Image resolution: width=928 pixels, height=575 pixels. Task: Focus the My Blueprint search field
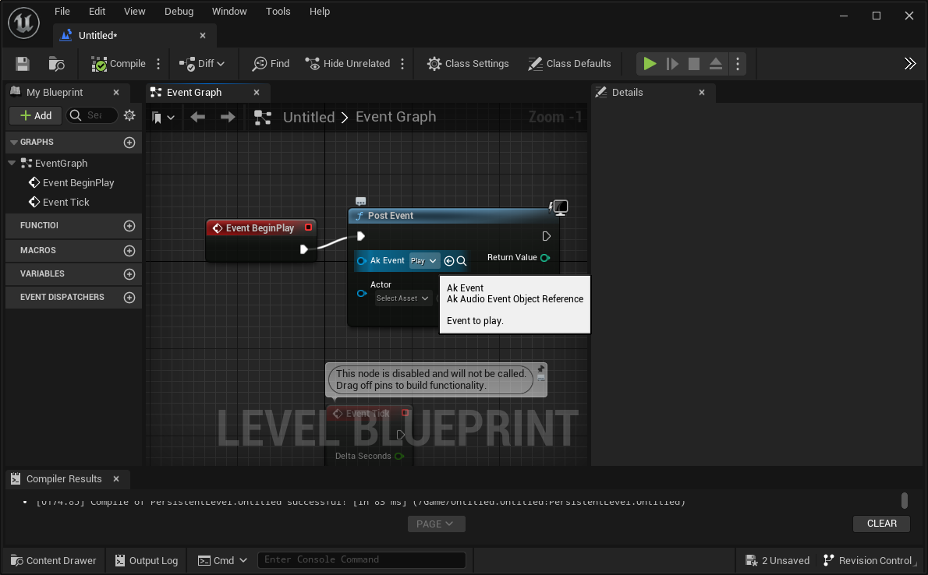[92, 115]
